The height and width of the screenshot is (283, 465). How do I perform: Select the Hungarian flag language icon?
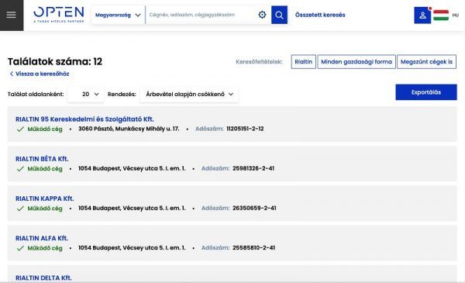pyautogui.click(x=441, y=16)
